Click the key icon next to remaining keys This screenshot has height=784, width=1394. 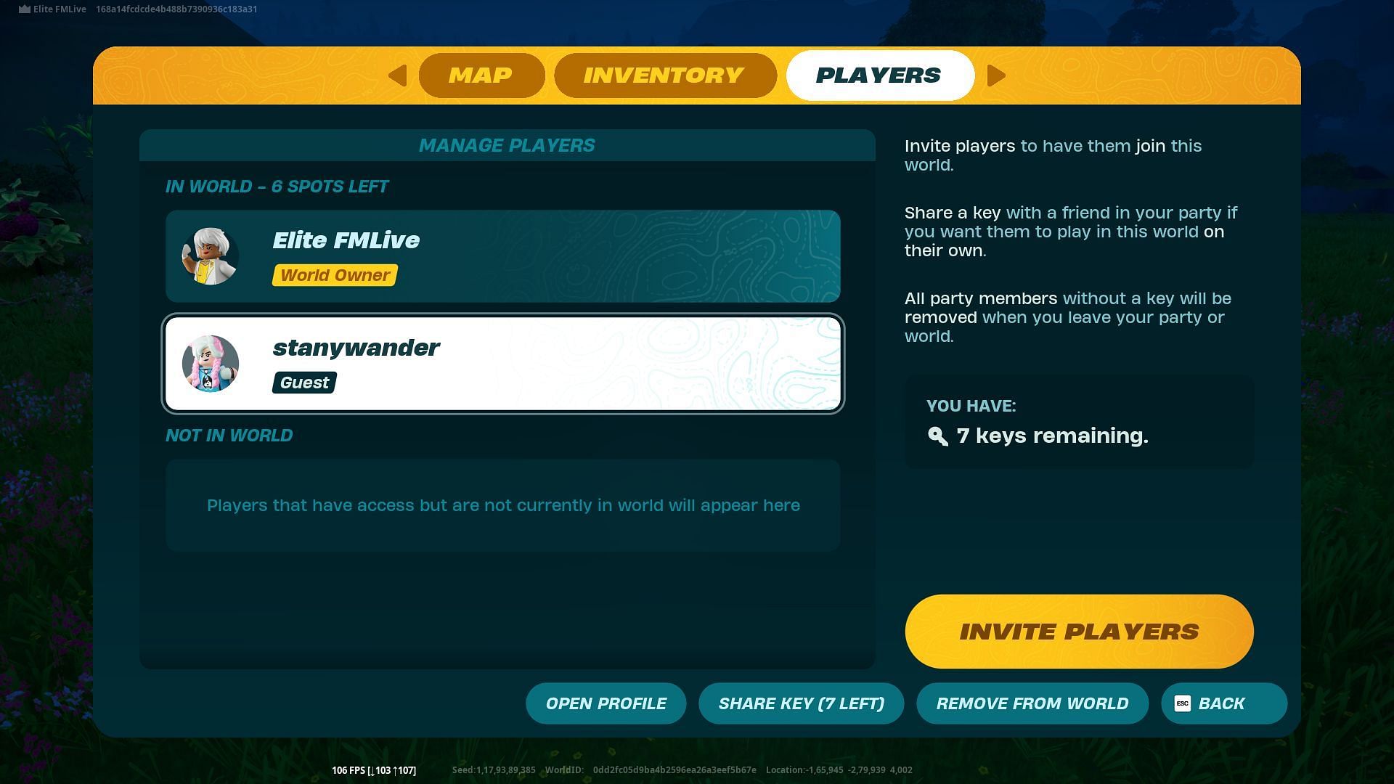click(937, 436)
